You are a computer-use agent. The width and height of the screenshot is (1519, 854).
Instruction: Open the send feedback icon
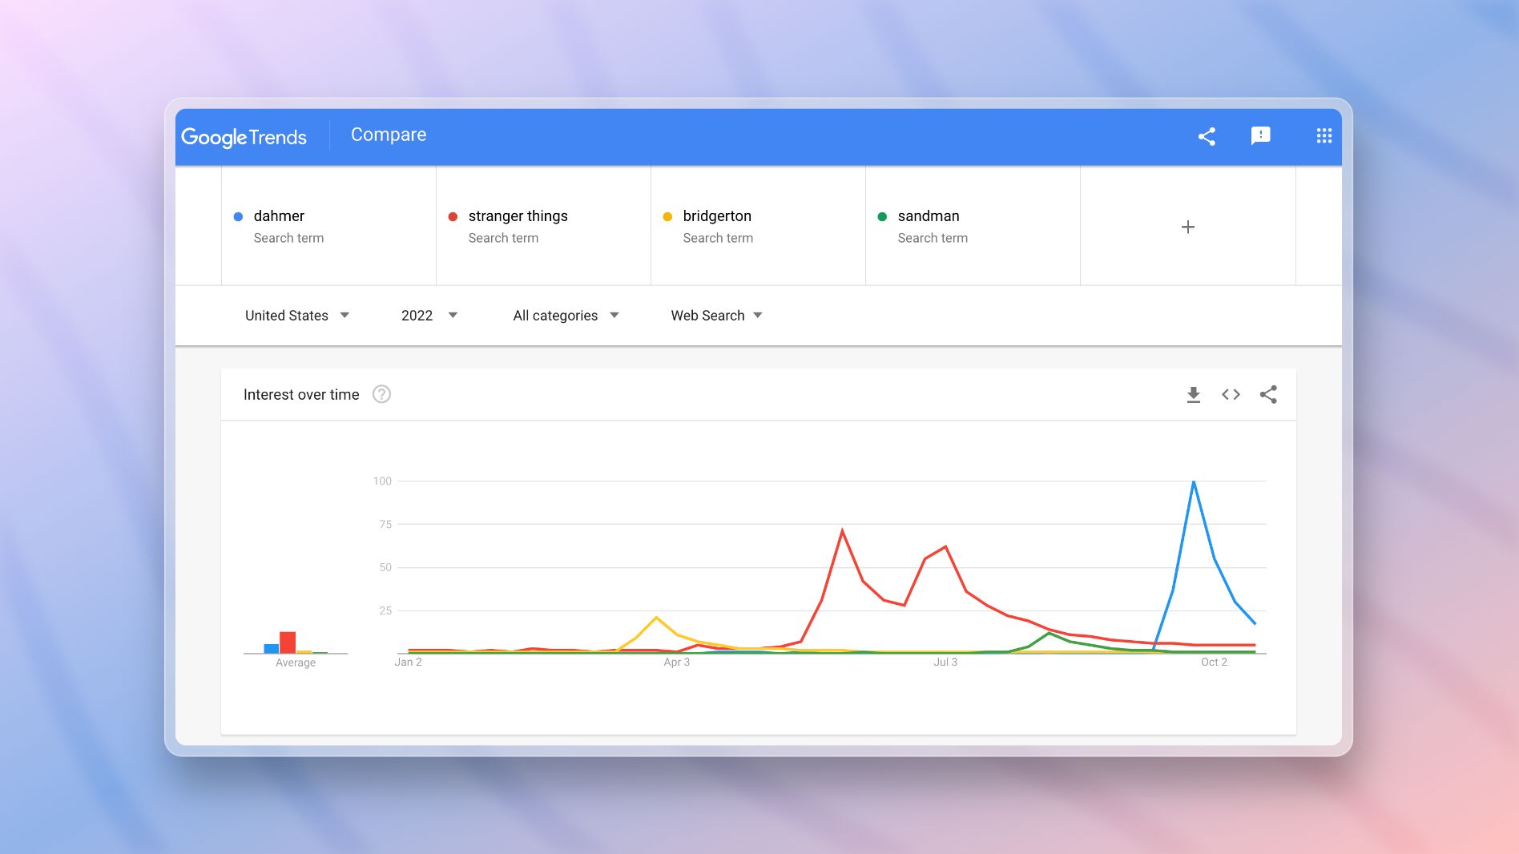pyautogui.click(x=1260, y=136)
